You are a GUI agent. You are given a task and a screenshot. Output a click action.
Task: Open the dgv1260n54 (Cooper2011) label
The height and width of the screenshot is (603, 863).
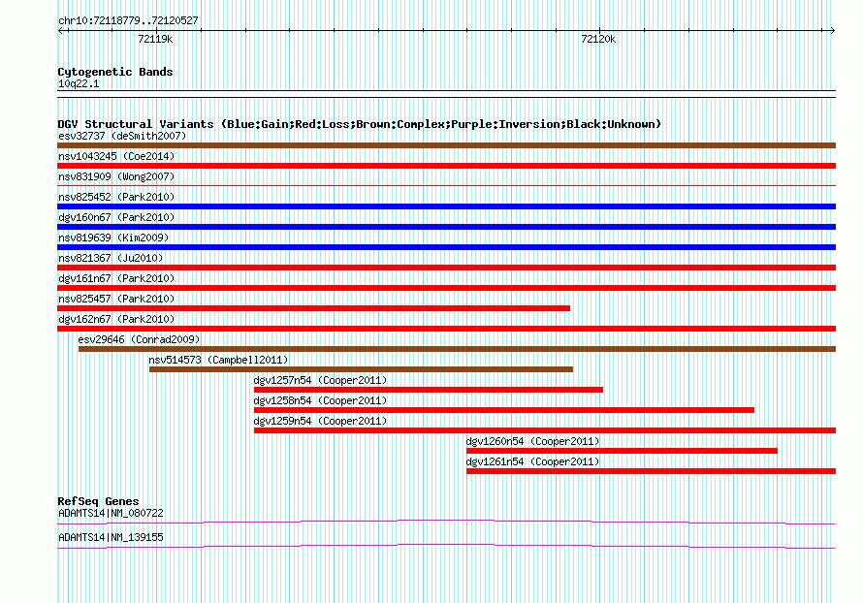[532, 441]
